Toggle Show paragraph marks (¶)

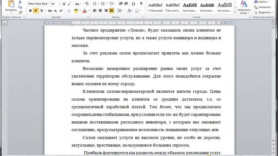[x=141, y=4]
